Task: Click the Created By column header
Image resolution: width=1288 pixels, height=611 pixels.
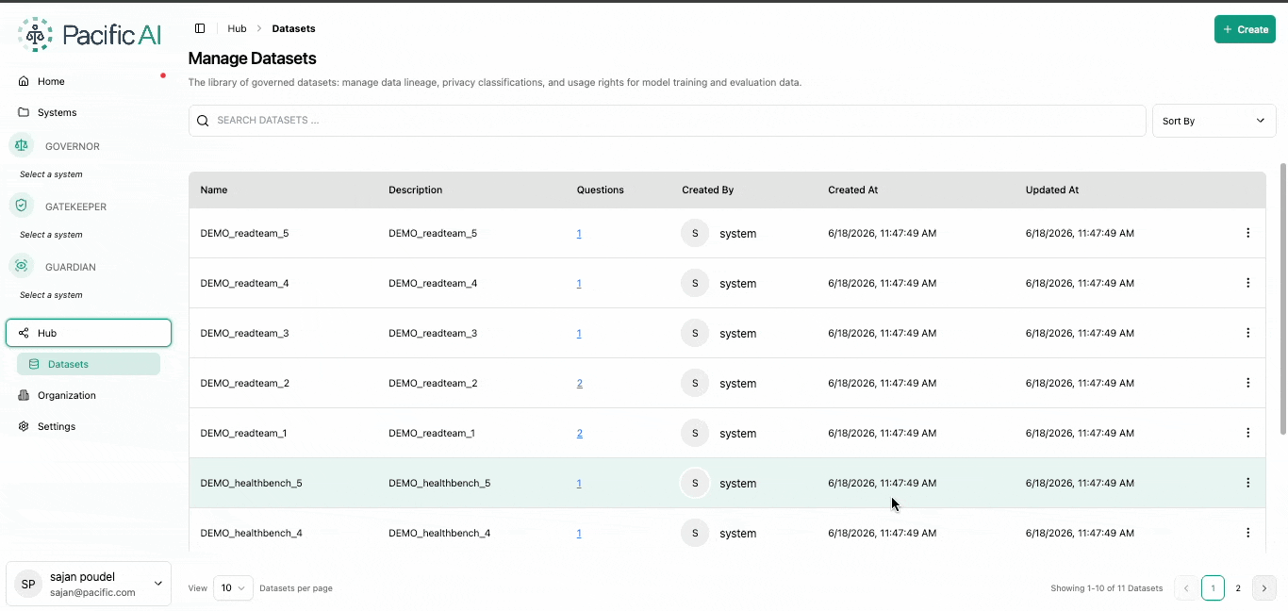Action: [x=708, y=190]
